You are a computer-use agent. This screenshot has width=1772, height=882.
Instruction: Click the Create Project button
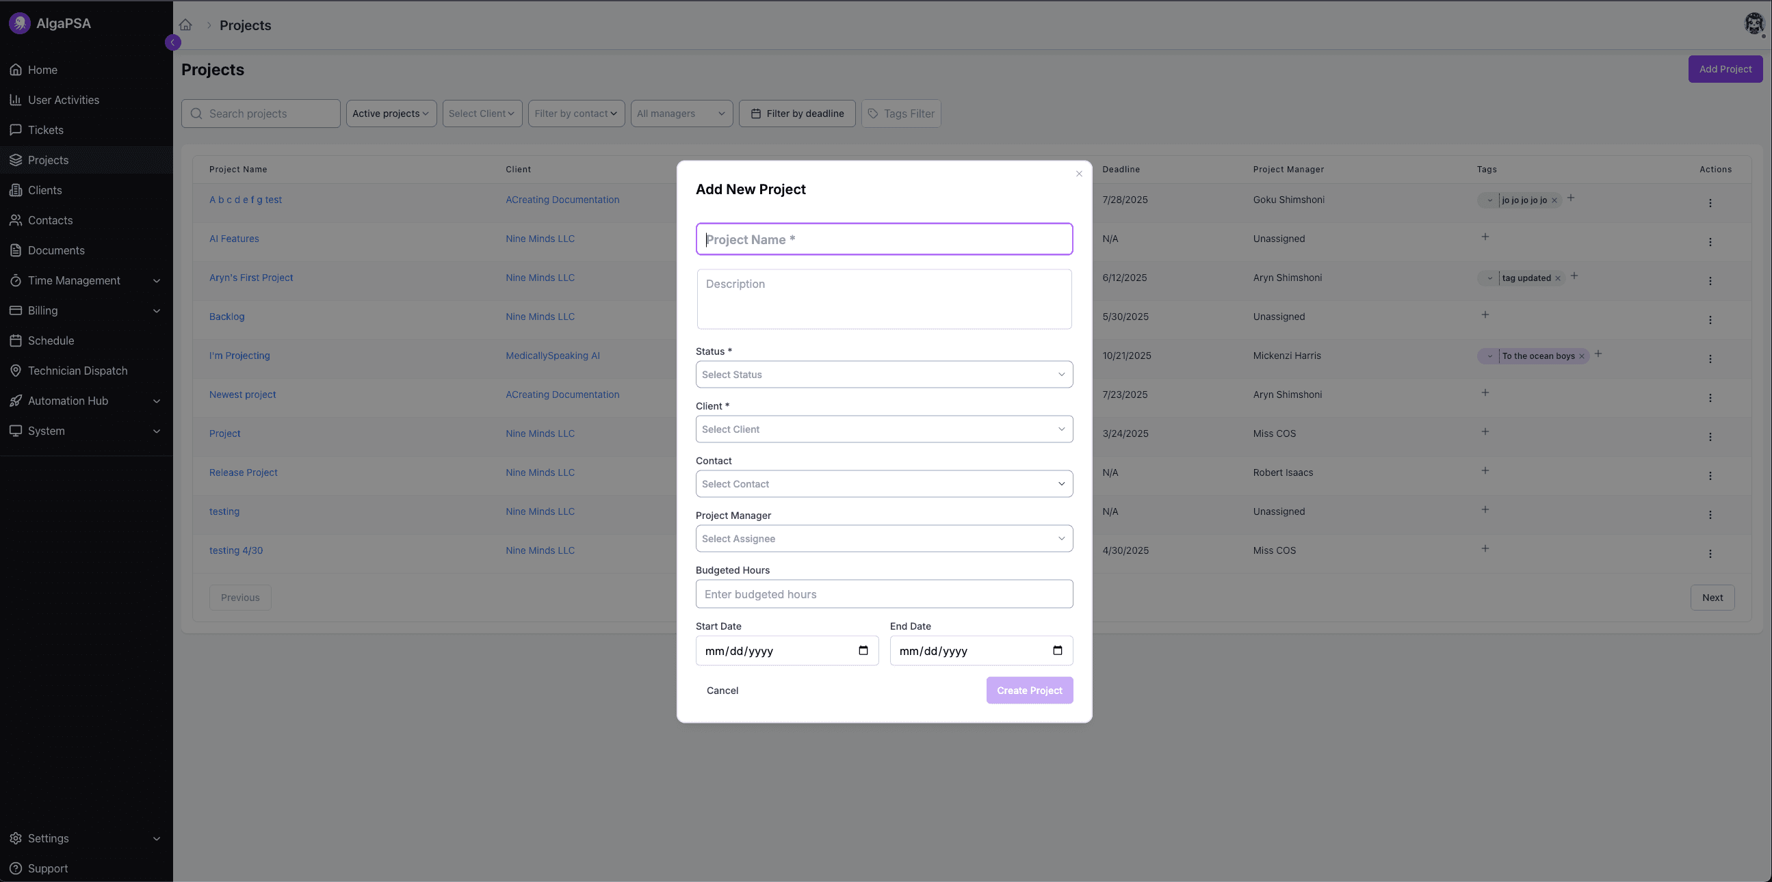pos(1029,690)
